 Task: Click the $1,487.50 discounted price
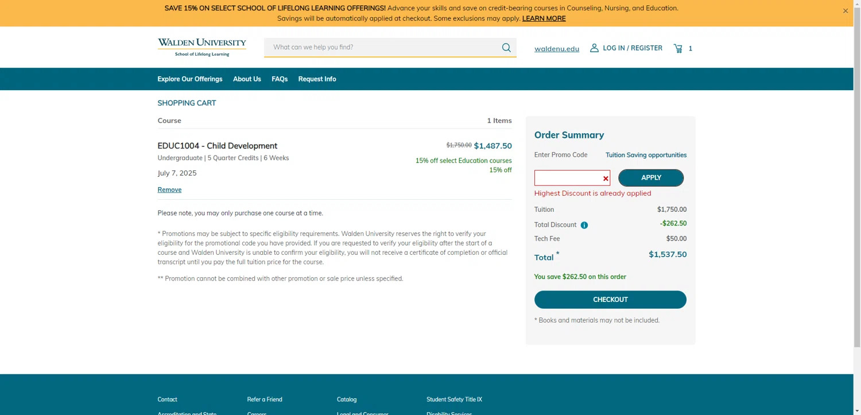[493, 146]
